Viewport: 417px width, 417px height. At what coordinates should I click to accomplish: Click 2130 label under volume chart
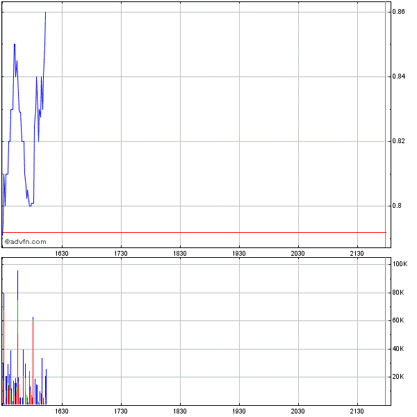point(357,411)
